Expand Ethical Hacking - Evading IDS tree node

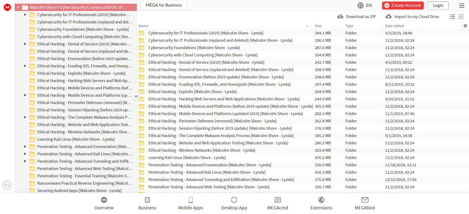click(25, 66)
